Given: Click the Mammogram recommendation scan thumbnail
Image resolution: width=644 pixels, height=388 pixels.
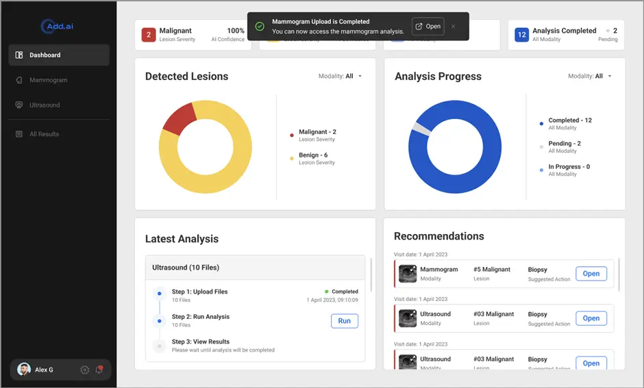Looking at the screenshot, I should coord(408,274).
